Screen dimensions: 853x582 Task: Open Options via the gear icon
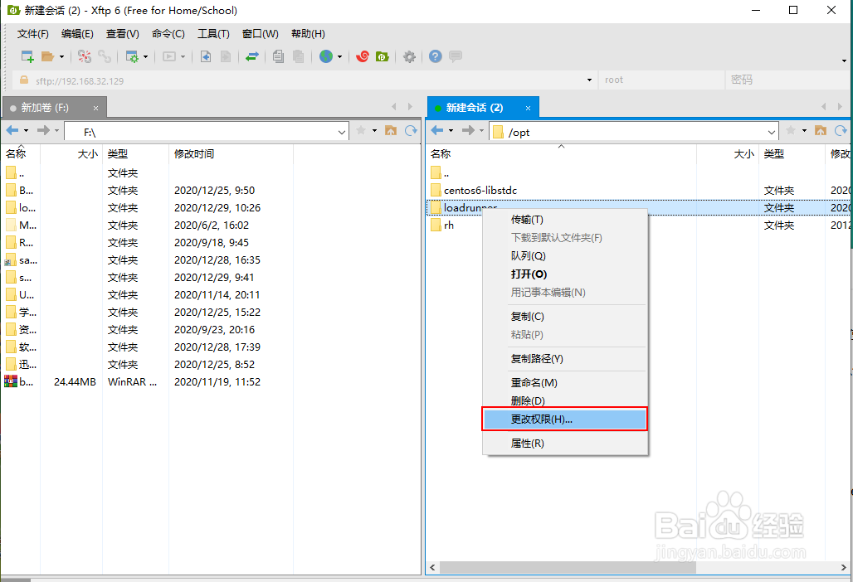409,56
